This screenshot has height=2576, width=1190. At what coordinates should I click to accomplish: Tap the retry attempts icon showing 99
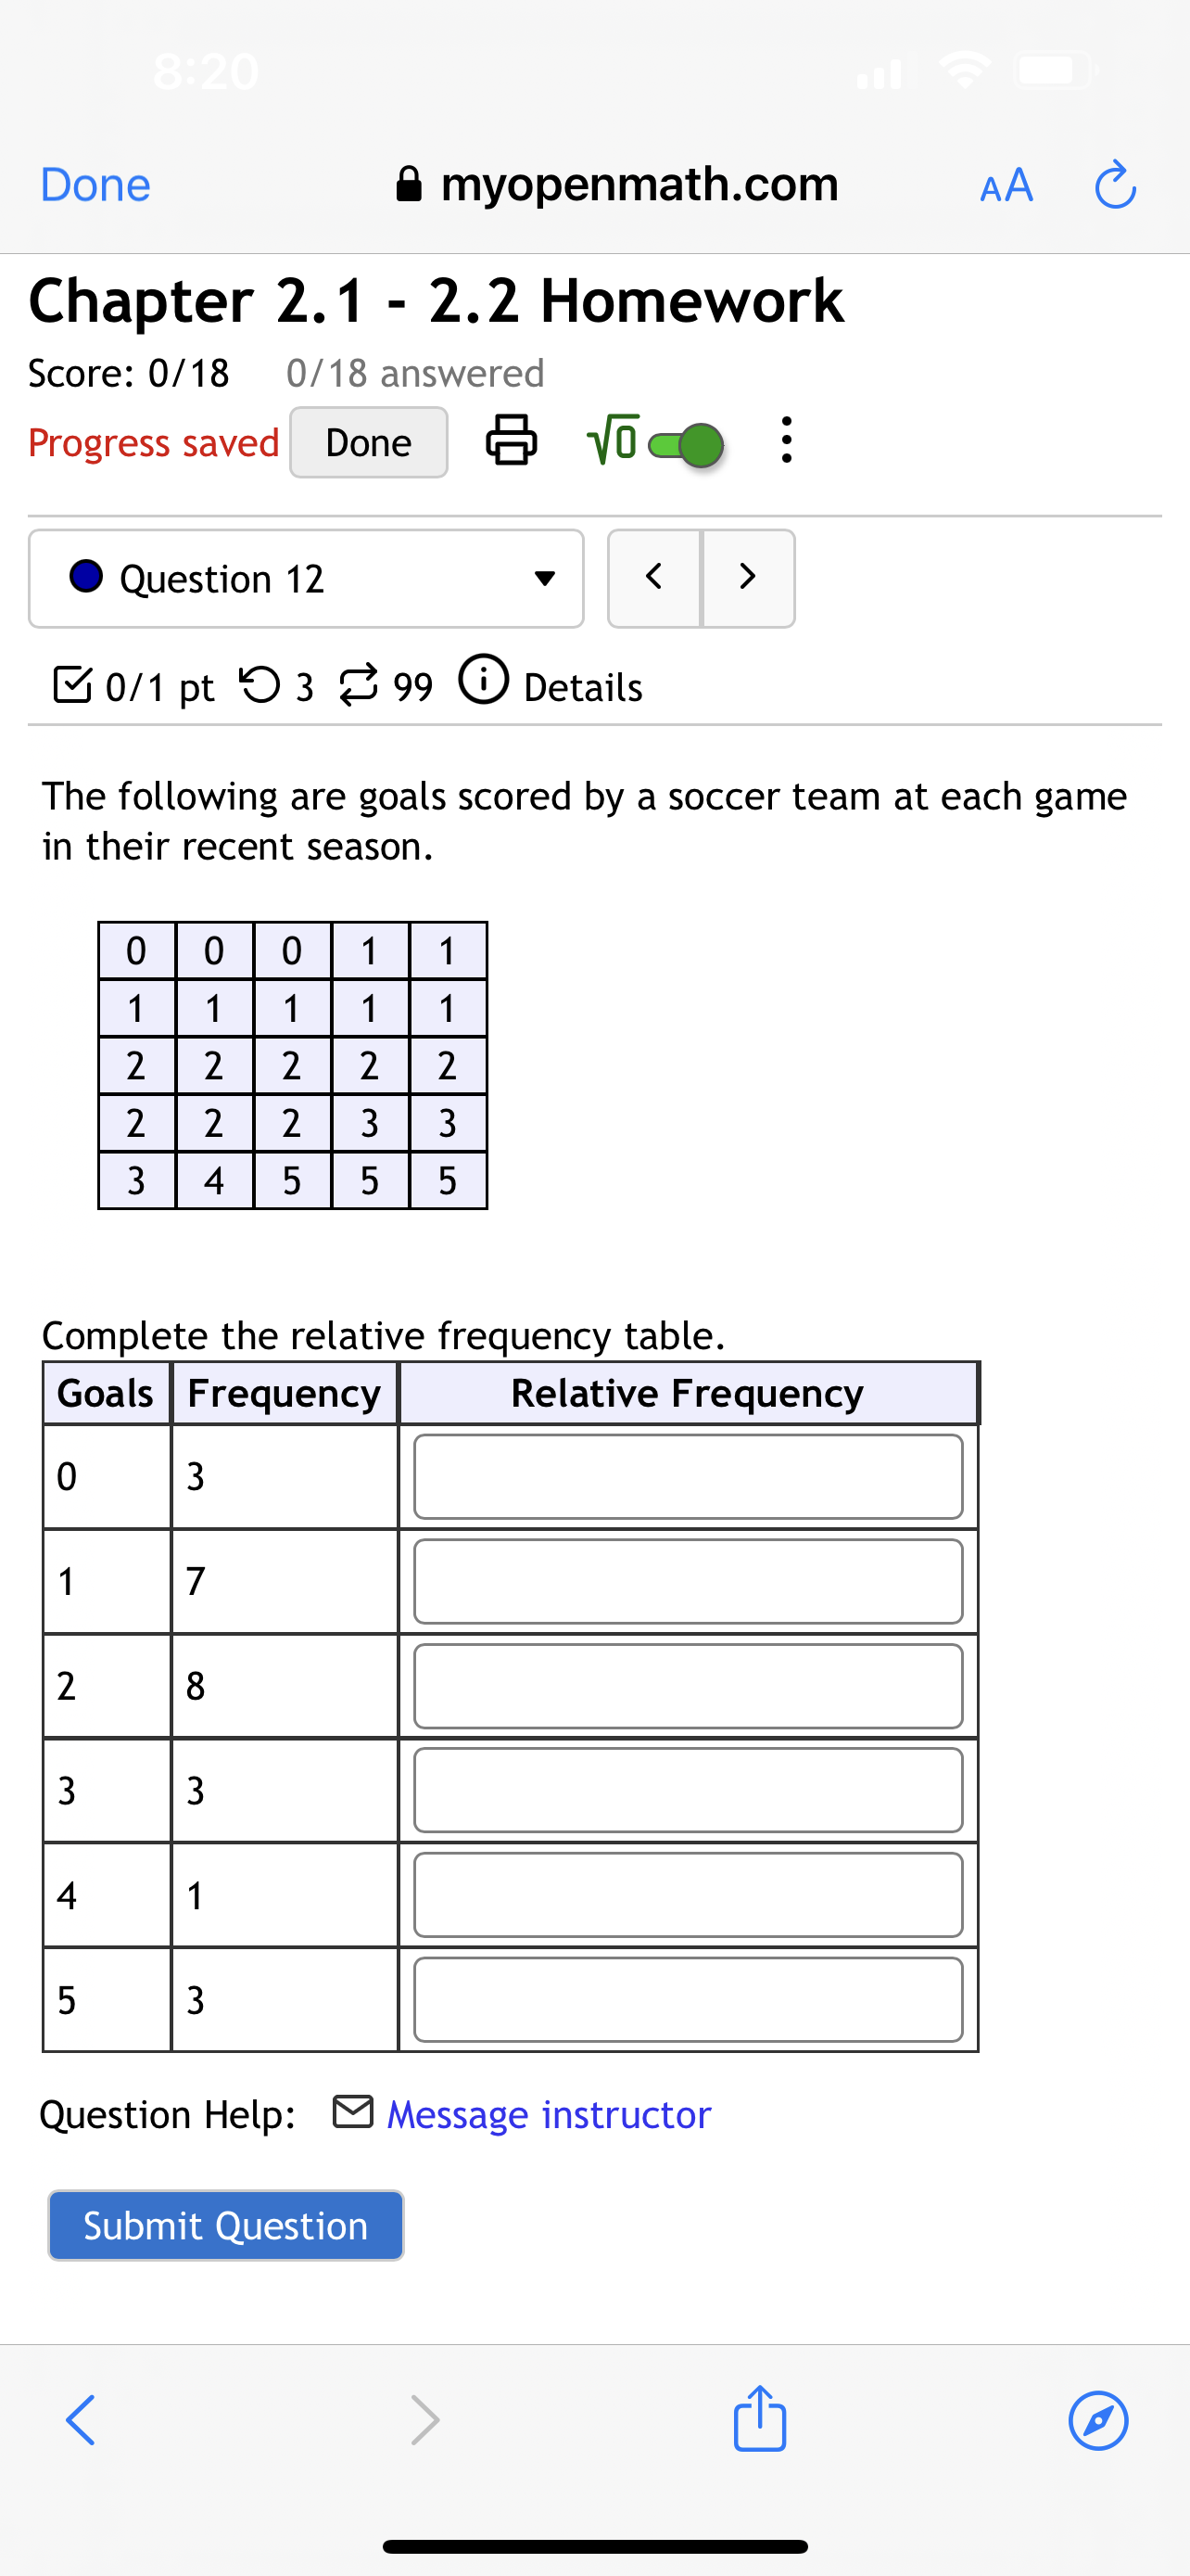pyautogui.click(x=361, y=683)
